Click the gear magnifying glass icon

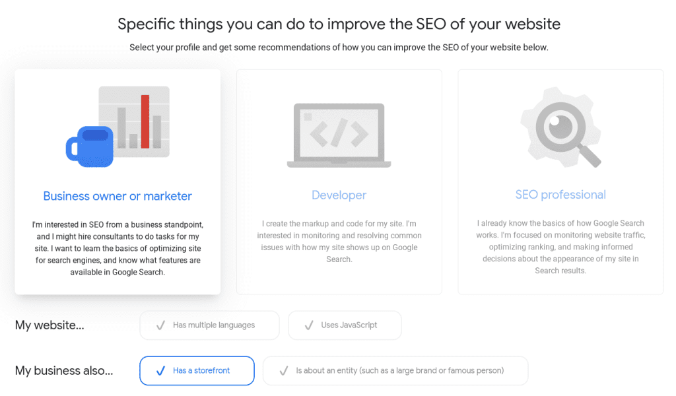click(561, 127)
